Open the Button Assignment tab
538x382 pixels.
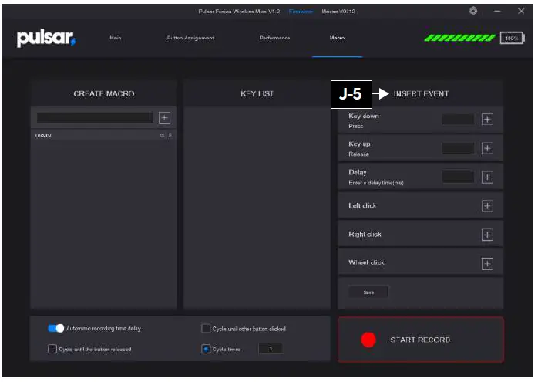pyautogui.click(x=190, y=38)
